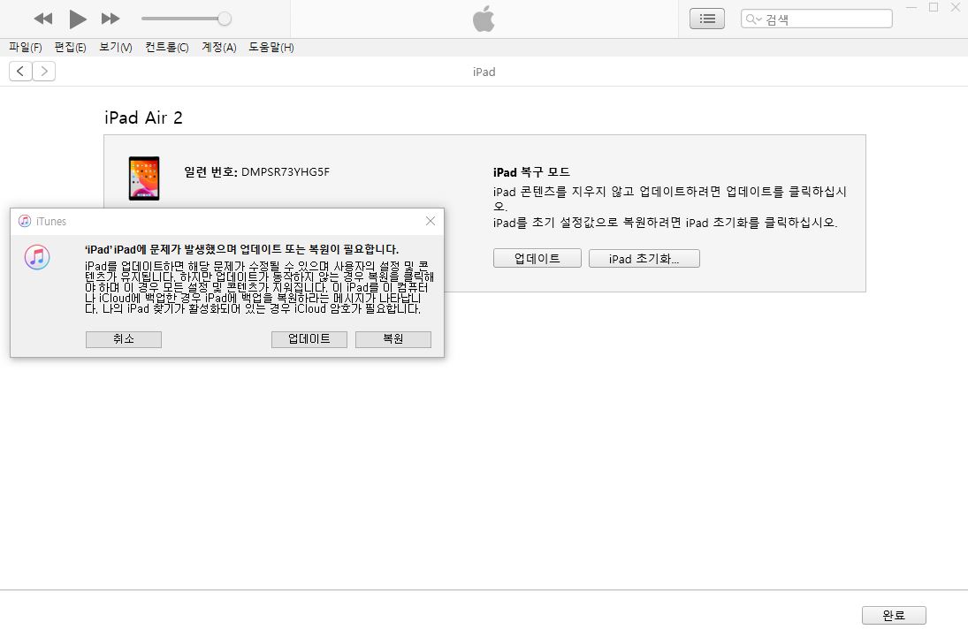Open the 보기(V) menu
968x637 pixels.
coord(116,48)
